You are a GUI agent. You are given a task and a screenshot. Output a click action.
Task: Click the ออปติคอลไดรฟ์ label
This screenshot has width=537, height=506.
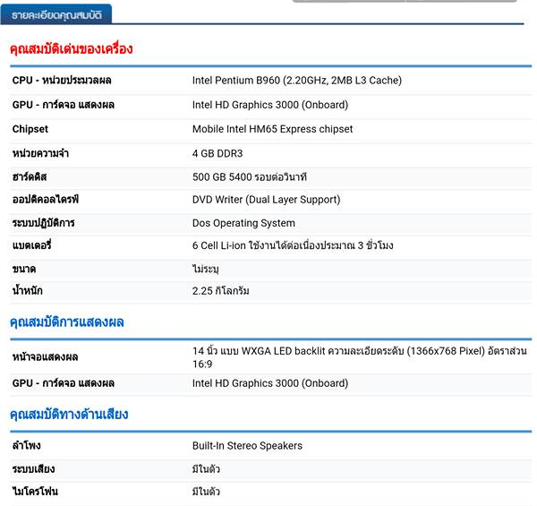point(46,200)
